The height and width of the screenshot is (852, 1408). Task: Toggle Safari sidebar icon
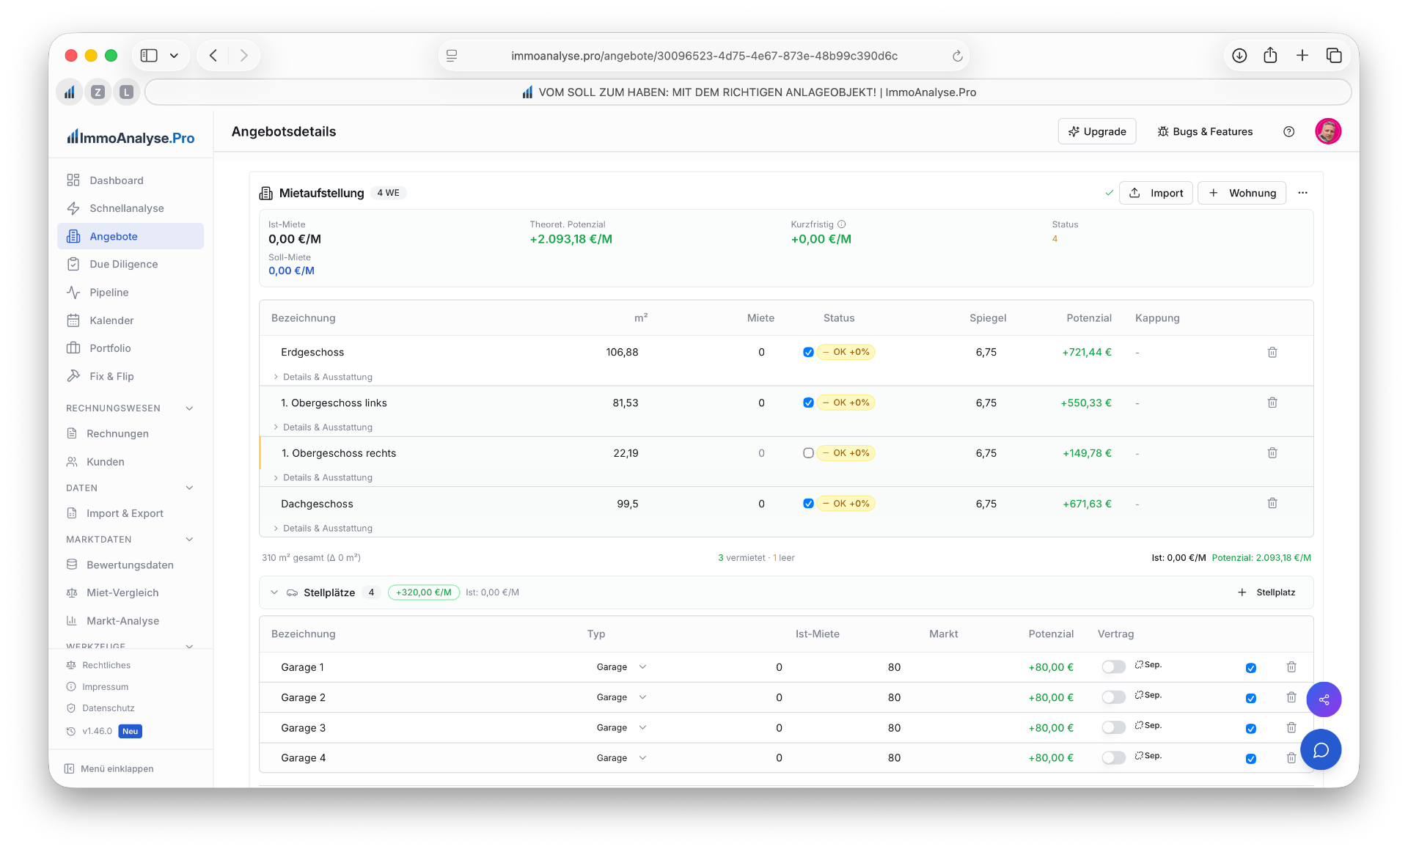coord(149,56)
